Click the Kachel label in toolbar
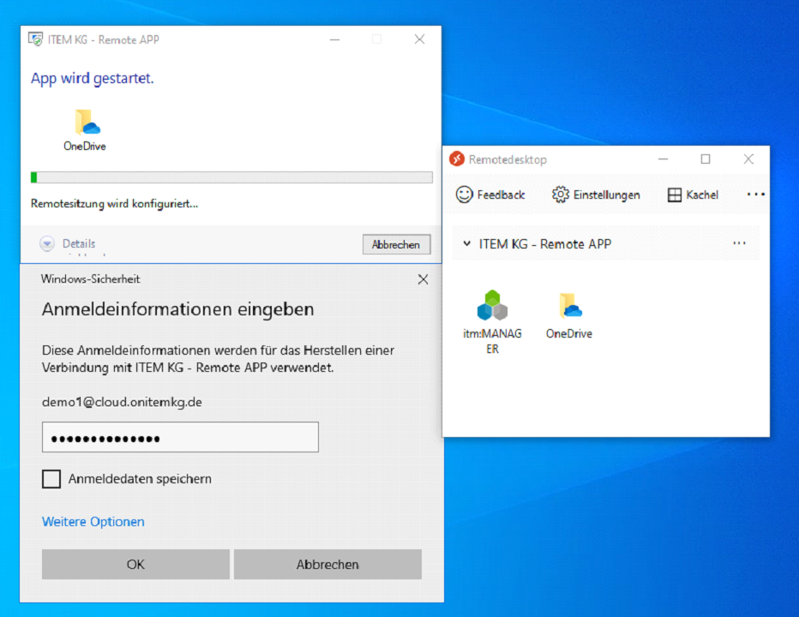The height and width of the screenshot is (617, 799). [x=702, y=195]
